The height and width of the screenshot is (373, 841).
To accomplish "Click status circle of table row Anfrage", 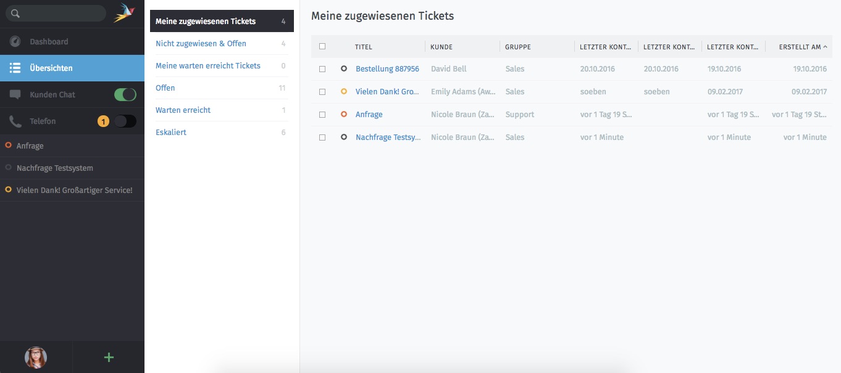I will (344, 114).
